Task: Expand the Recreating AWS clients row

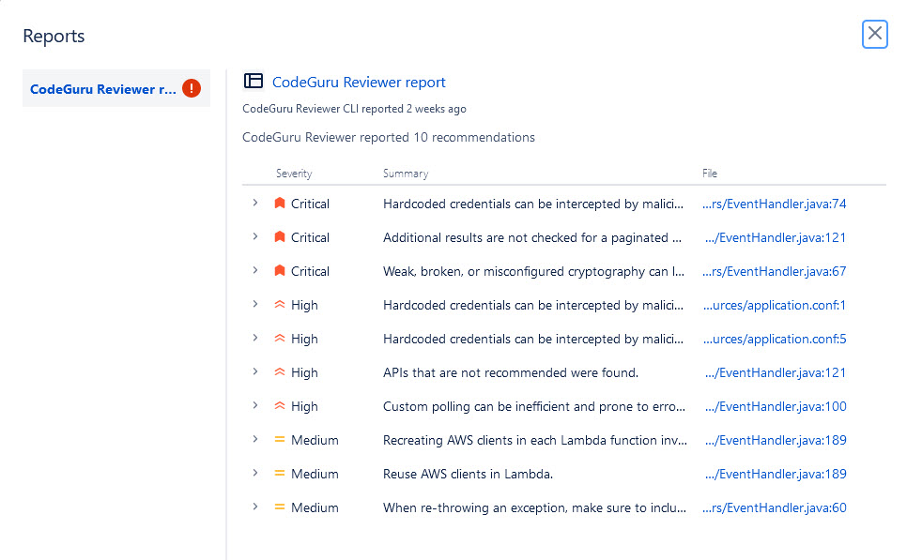Action: [255, 439]
